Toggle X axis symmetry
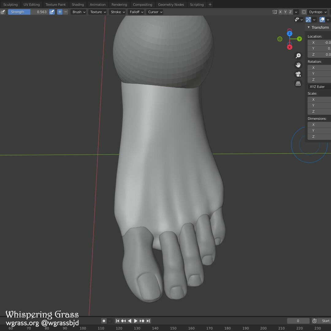 (280, 12)
